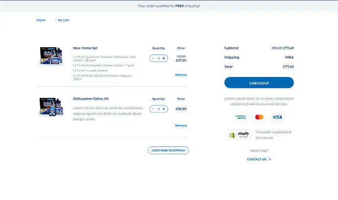Open the New Home Set product title
Screen dimensions: 338x200
coord(85,48)
